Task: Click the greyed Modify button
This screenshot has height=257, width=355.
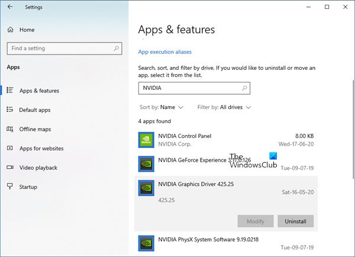Action: [x=256, y=221]
